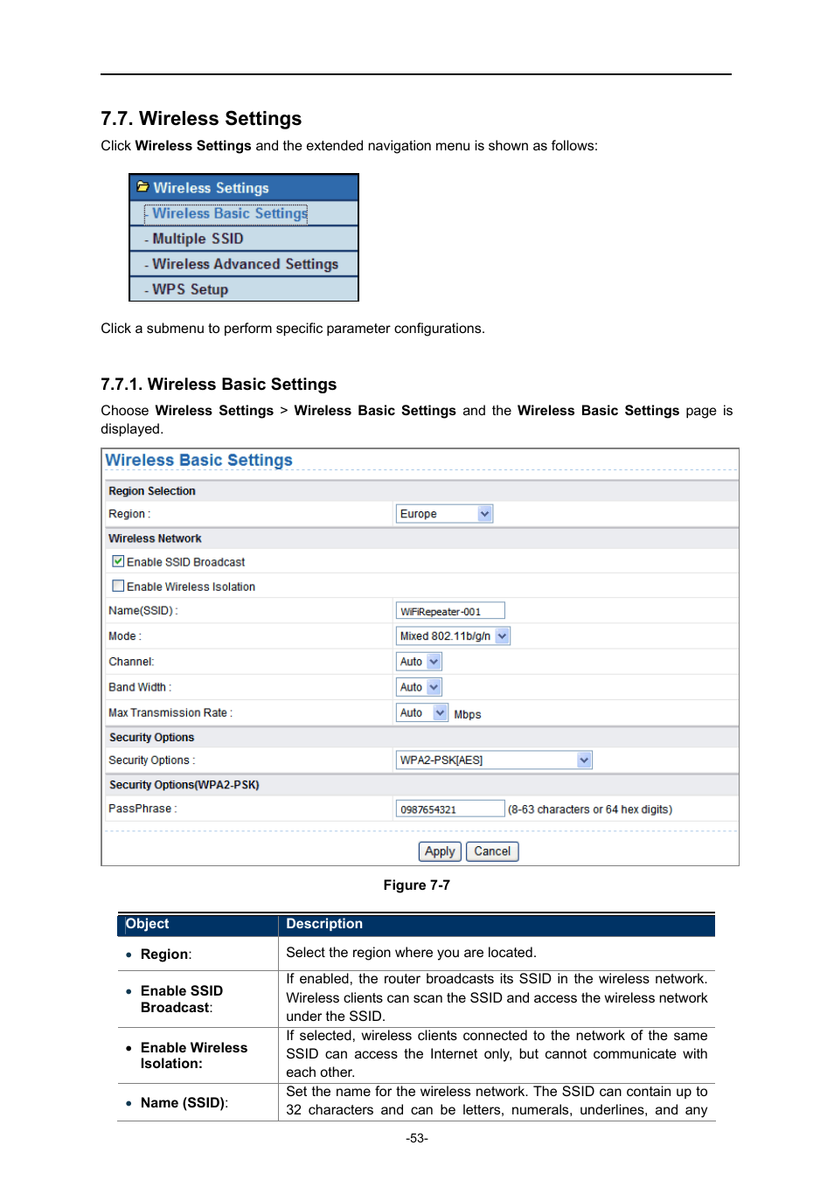Click the Figure 7-7 caption
The width and height of the screenshot is (834, 1180).
417,885
